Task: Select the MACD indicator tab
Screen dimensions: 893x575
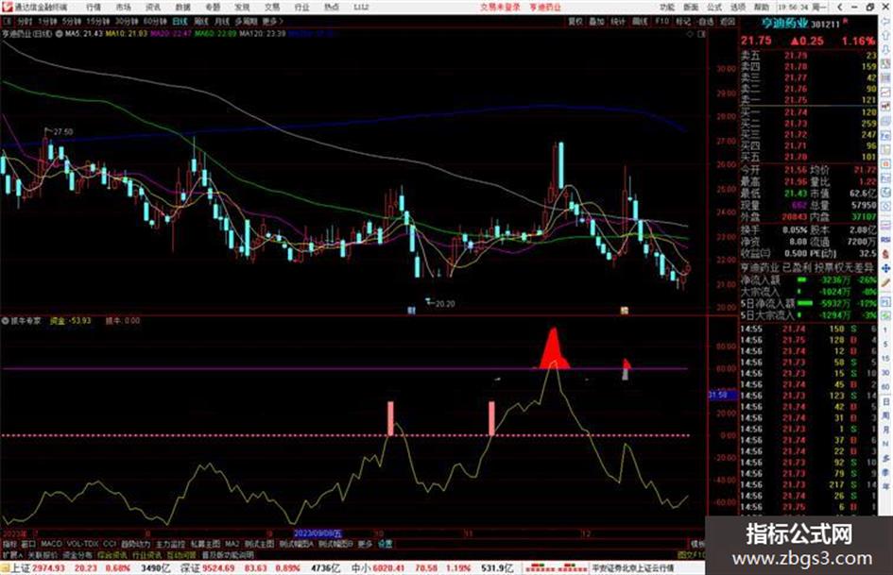Action: pos(51,544)
